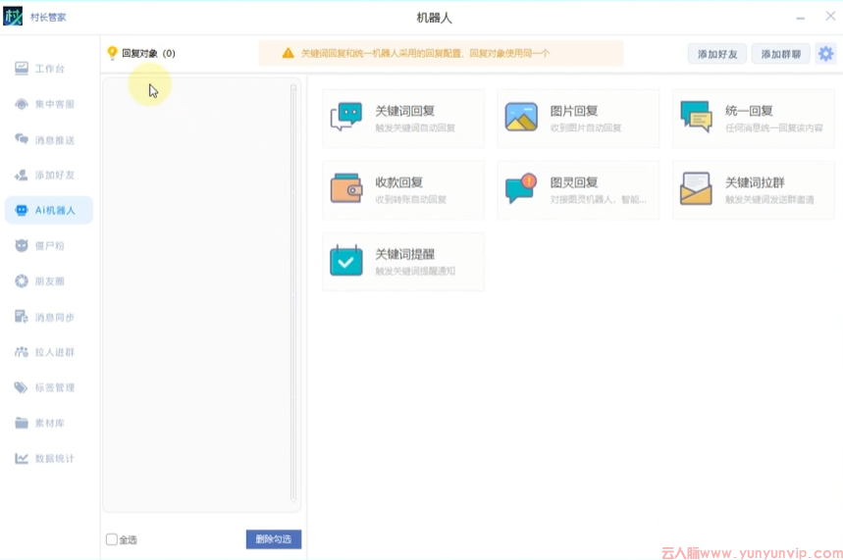
Task: Open 消息推送 in the sidebar
Action: click(49, 140)
